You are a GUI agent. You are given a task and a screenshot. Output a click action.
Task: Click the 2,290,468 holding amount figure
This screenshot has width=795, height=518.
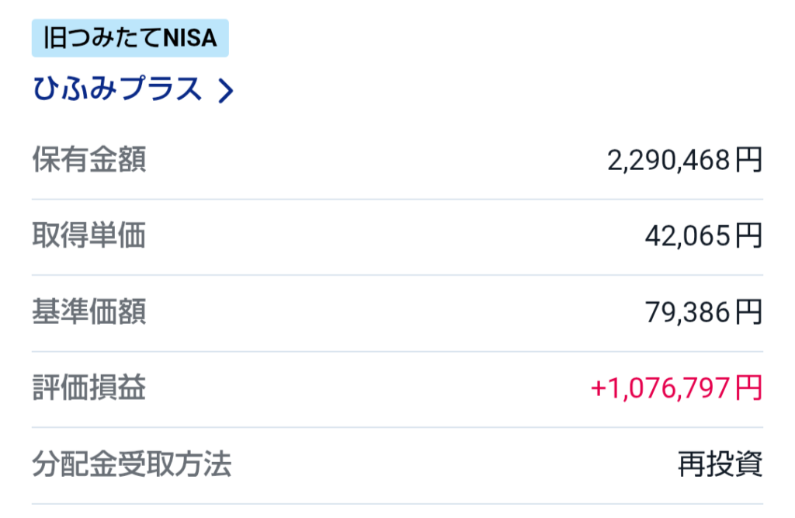[x=669, y=162]
